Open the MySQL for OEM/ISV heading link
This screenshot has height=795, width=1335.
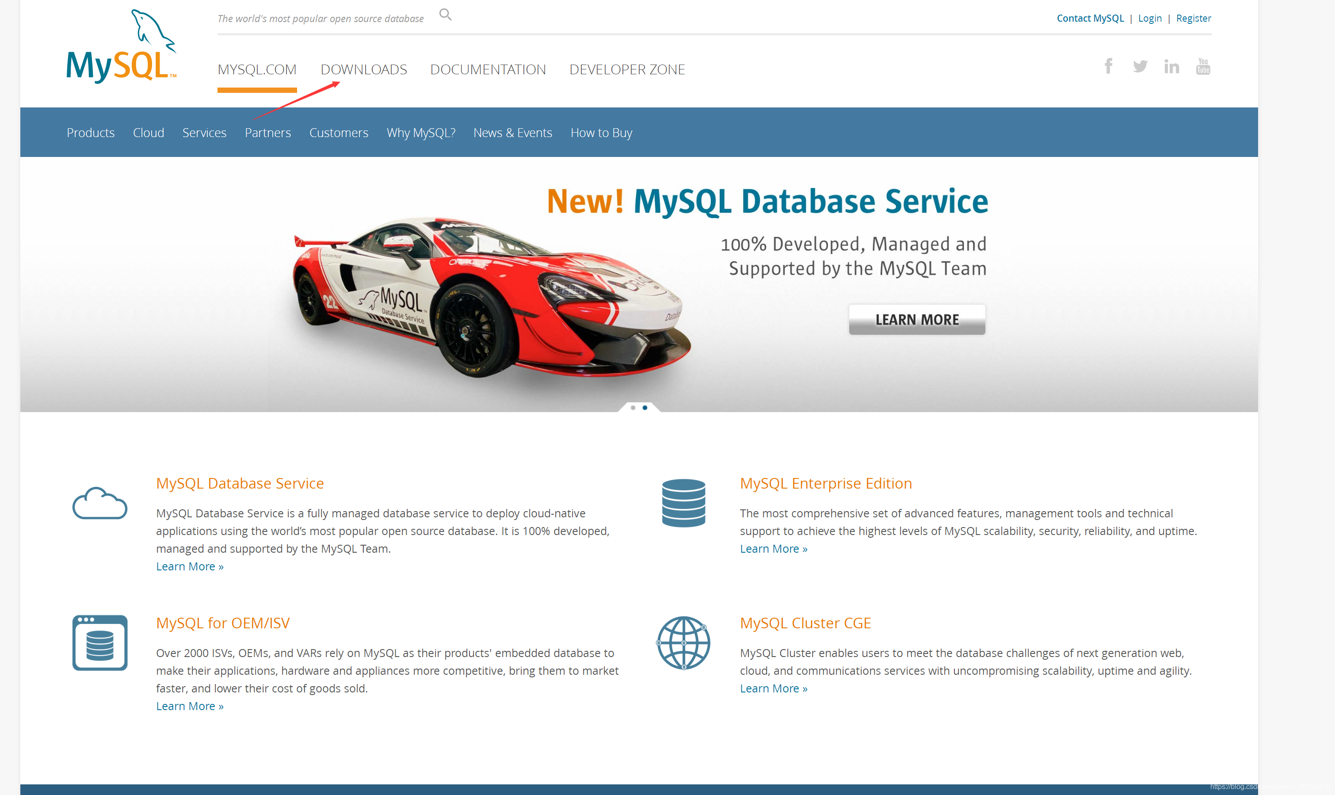pos(223,623)
